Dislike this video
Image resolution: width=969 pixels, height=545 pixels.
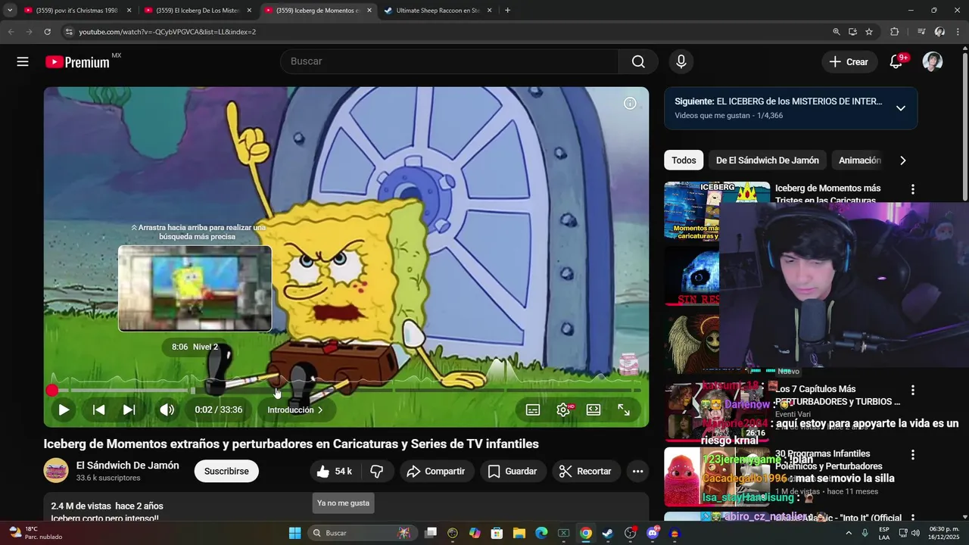pyautogui.click(x=376, y=472)
